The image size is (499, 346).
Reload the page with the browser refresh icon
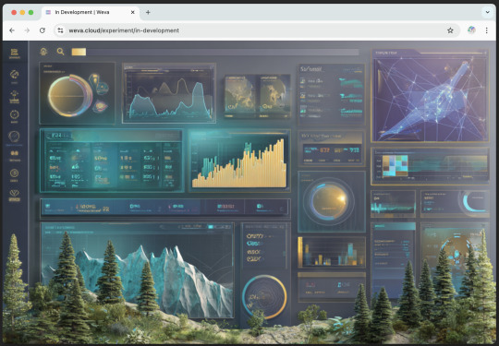pyautogui.click(x=42, y=30)
